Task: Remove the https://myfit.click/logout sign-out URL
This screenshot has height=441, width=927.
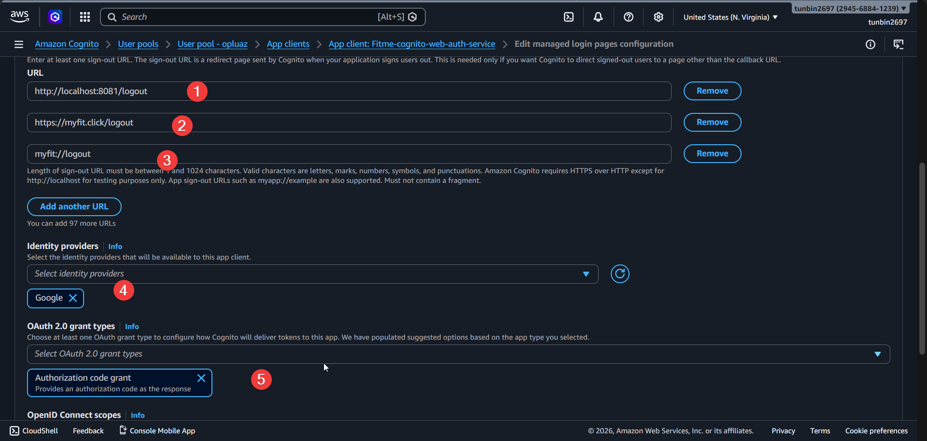Action: pyautogui.click(x=712, y=122)
